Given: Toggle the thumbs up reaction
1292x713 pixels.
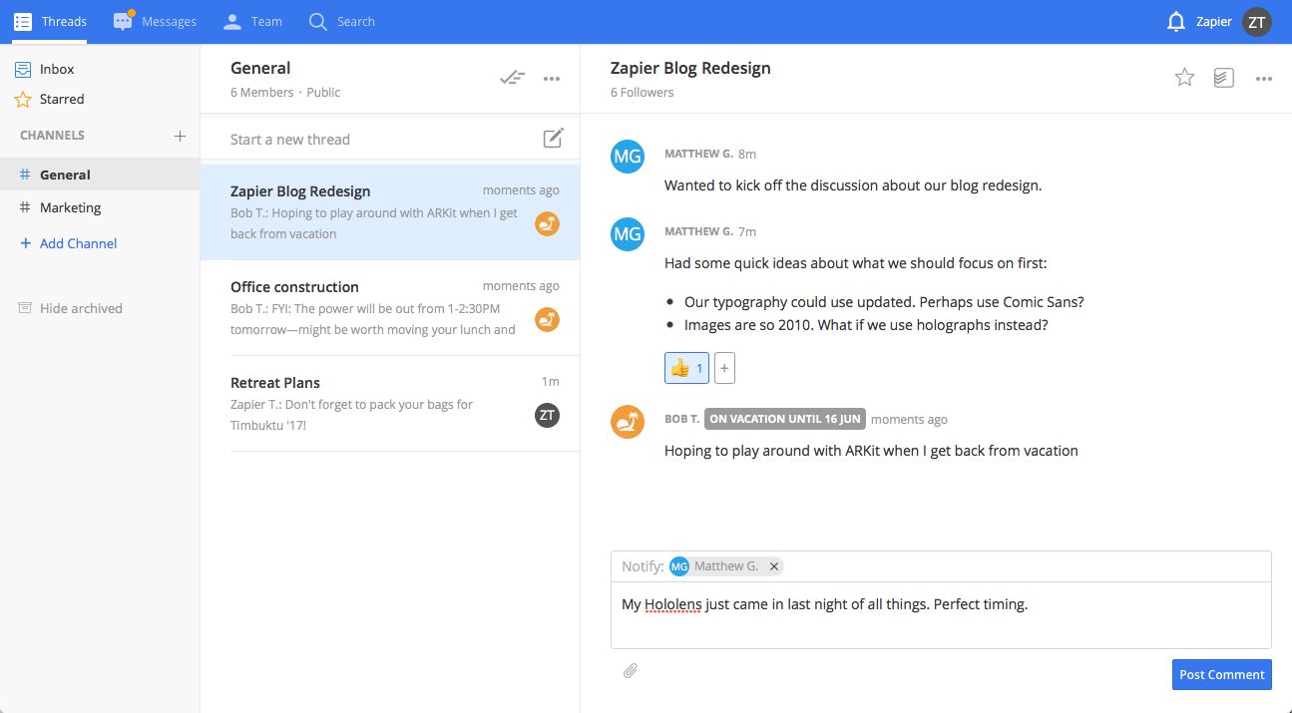Looking at the screenshot, I should pos(685,367).
